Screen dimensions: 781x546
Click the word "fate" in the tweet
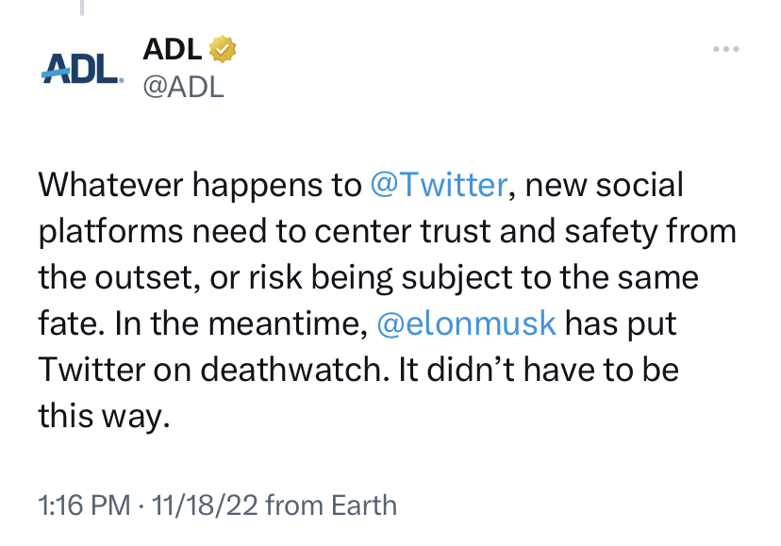click(x=69, y=323)
